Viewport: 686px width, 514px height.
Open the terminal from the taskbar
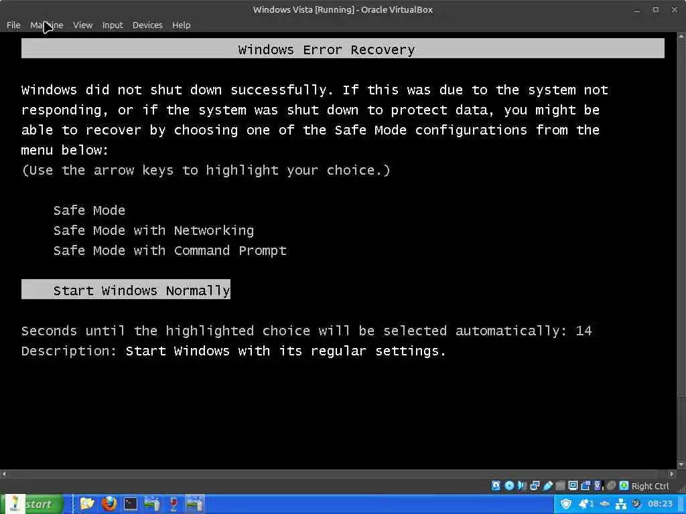click(x=131, y=504)
